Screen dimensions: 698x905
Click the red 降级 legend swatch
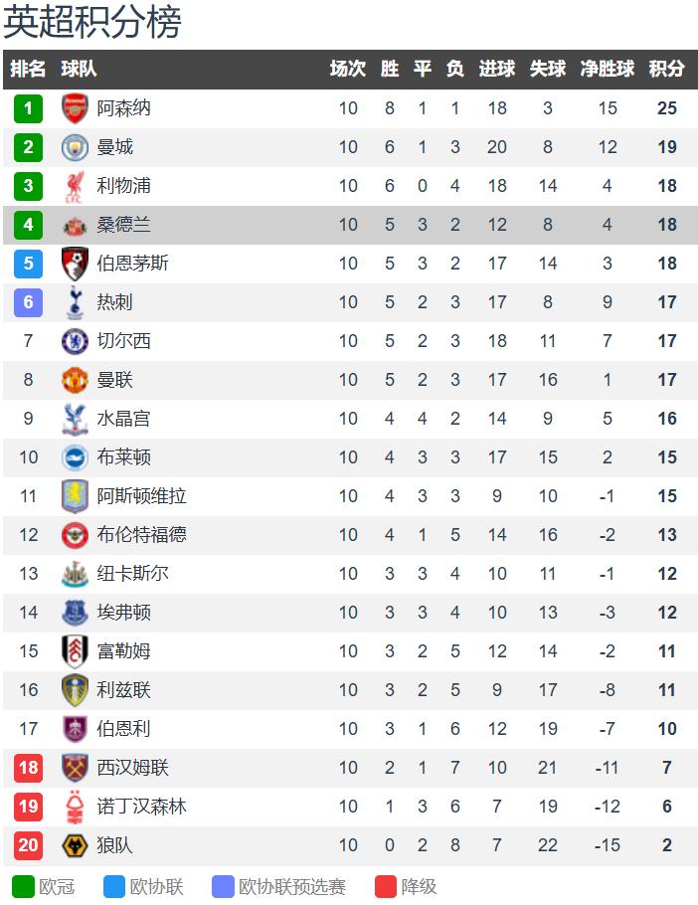tap(386, 886)
